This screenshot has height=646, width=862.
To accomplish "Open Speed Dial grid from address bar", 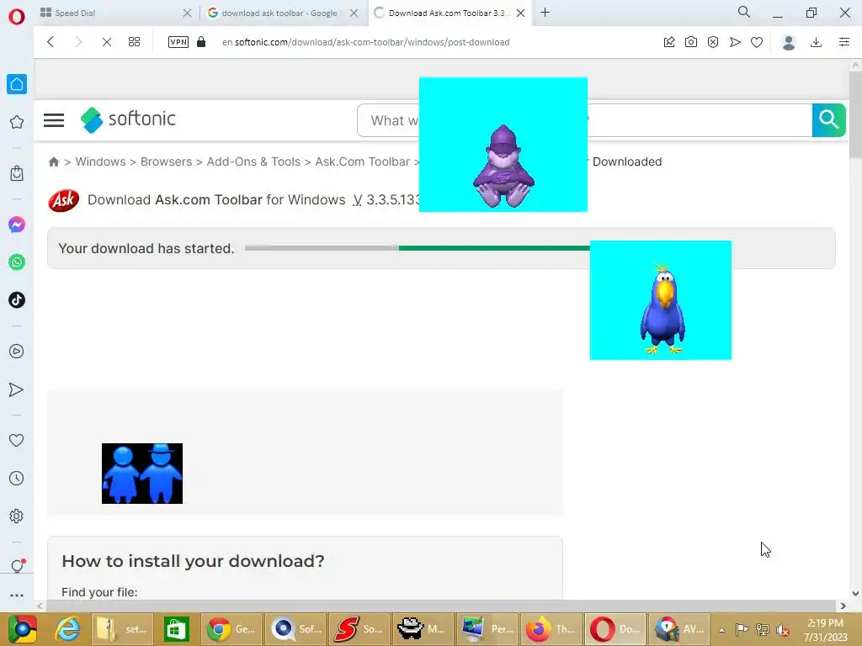I will click(x=134, y=42).
